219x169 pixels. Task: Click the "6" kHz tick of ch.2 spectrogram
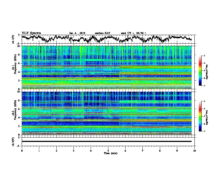pyautogui.click(x=19, y=109)
